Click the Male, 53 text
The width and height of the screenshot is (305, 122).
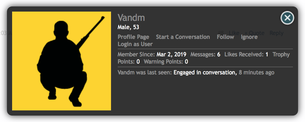pos(128,27)
